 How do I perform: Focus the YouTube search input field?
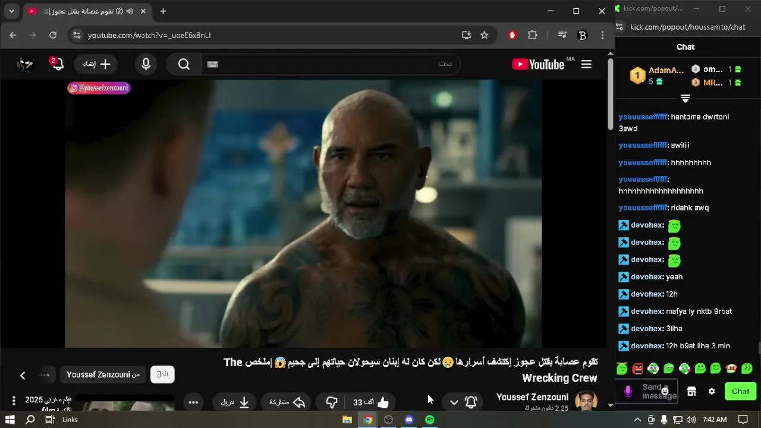pyautogui.click(x=331, y=64)
